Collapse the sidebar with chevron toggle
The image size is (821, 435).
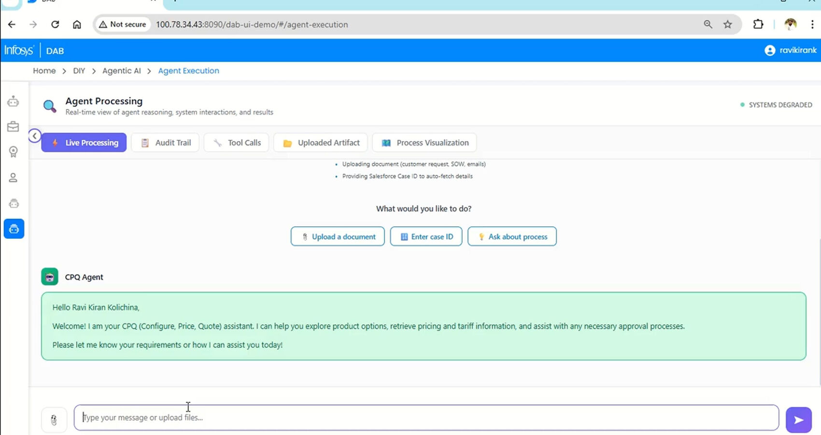34,136
